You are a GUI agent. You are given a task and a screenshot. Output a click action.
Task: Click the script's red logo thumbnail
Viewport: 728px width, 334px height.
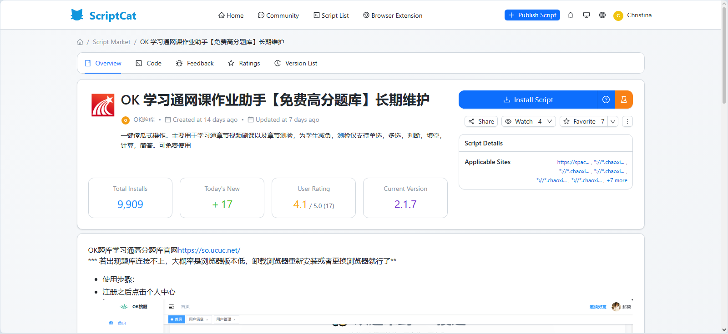103,105
